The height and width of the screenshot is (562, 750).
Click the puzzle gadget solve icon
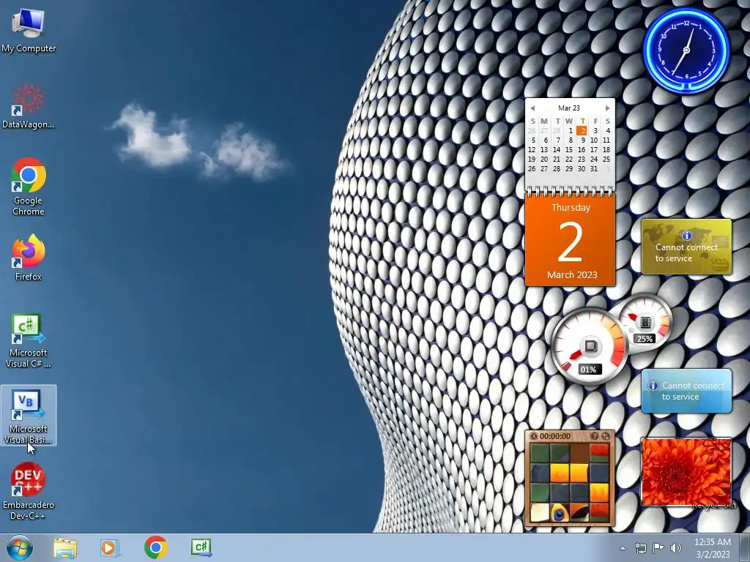[x=606, y=436]
